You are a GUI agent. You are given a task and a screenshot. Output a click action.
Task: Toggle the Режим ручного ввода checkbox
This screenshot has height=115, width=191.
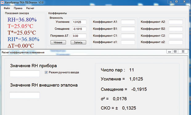point(46,72)
